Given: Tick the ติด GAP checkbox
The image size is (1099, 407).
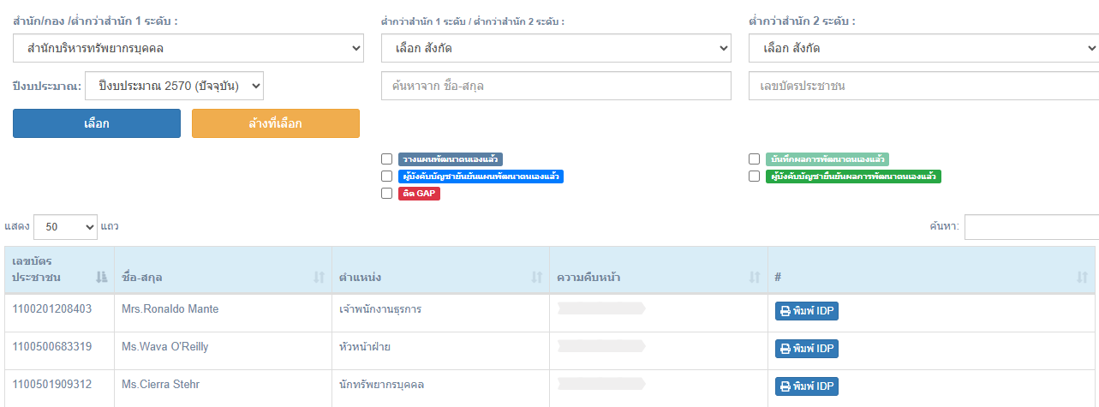Looking at the screenshot, I should click(387, 194).
